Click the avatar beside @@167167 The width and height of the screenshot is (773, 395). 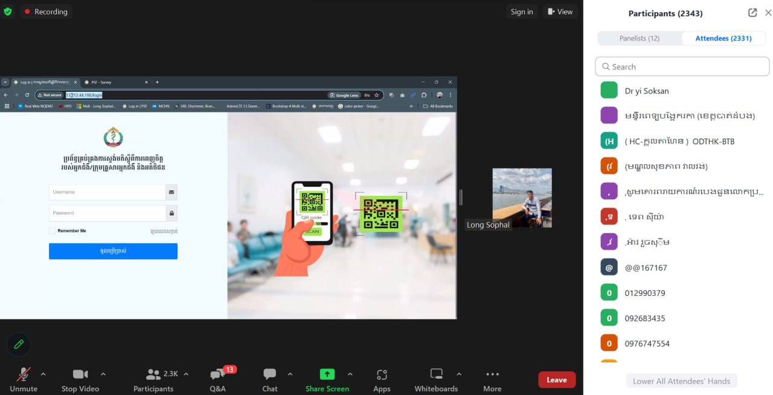pos(609,268)
